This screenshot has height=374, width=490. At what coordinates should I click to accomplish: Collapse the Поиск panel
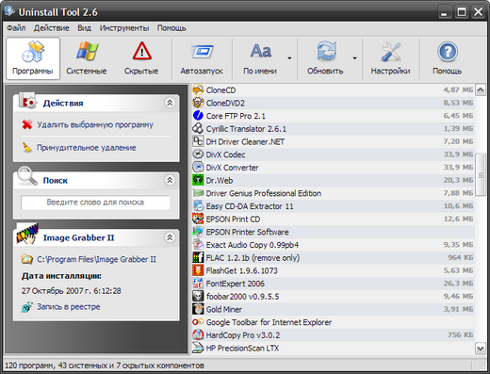click(170, 180)
